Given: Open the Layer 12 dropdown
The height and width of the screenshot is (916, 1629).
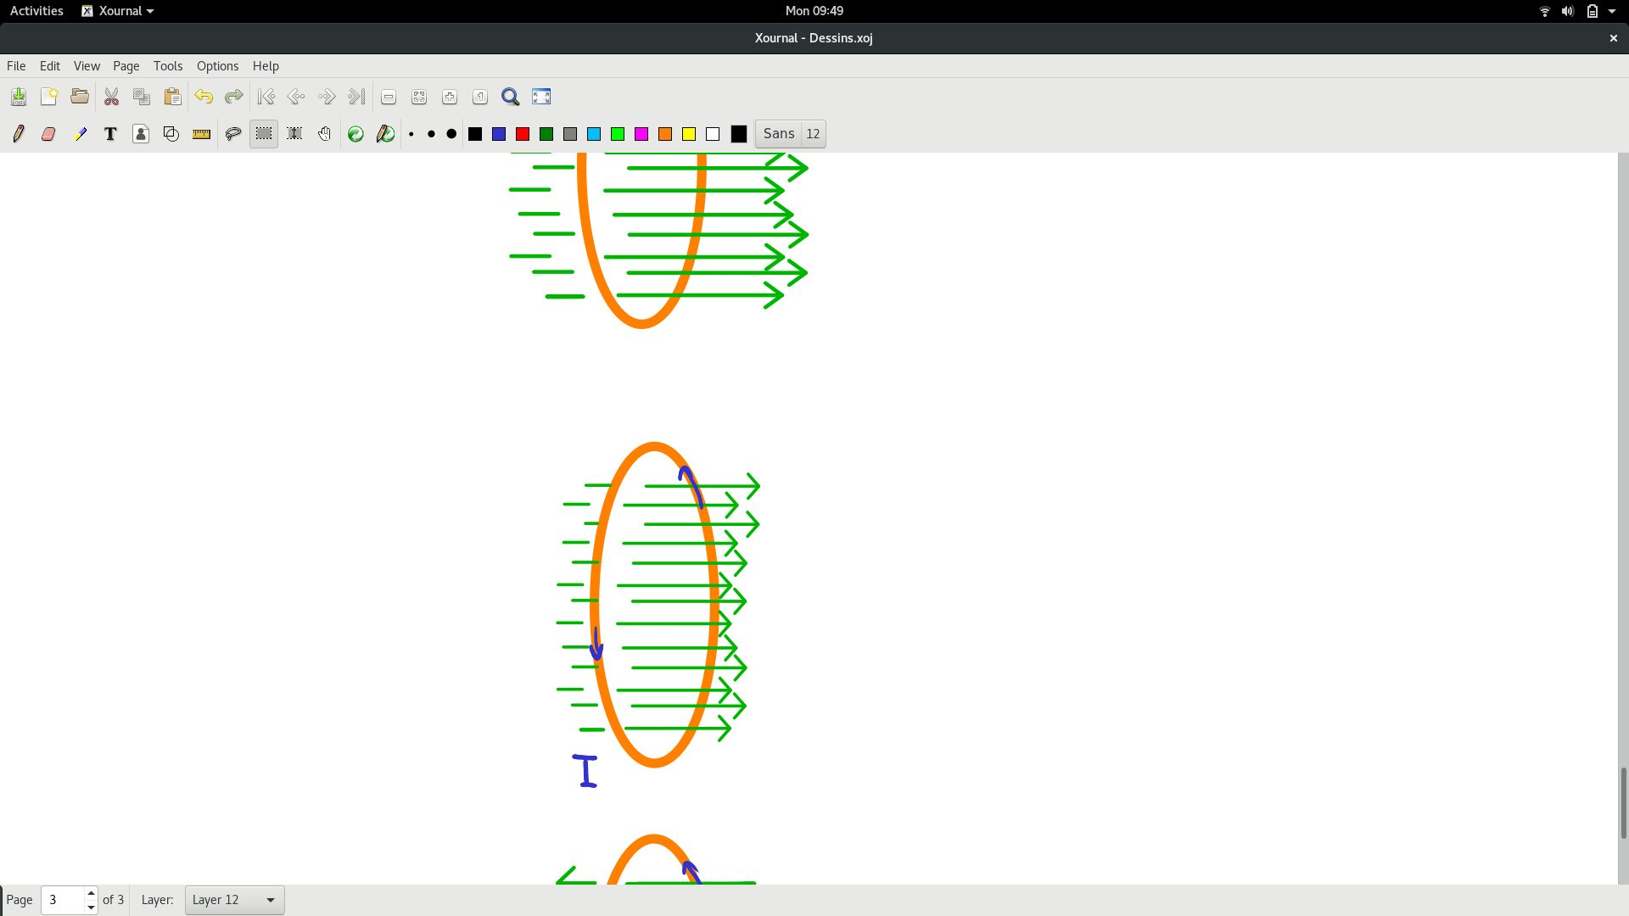Looking at the screenshot, I should [234, 900].
